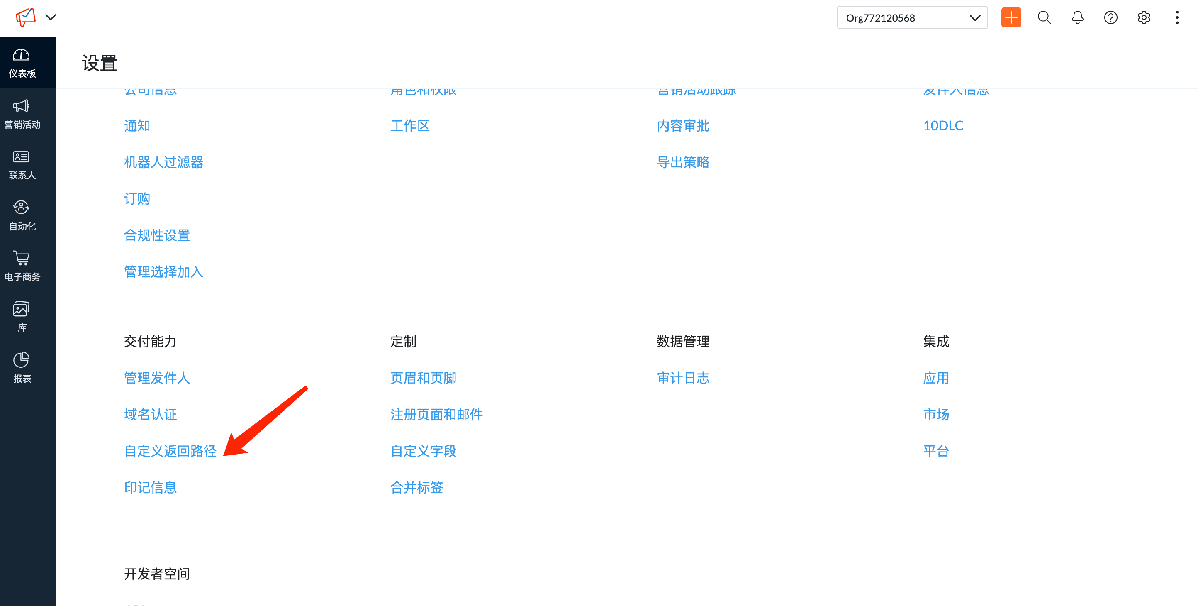
Task: Go to Contacts (联系人) in sidebar
Action: 22,164
